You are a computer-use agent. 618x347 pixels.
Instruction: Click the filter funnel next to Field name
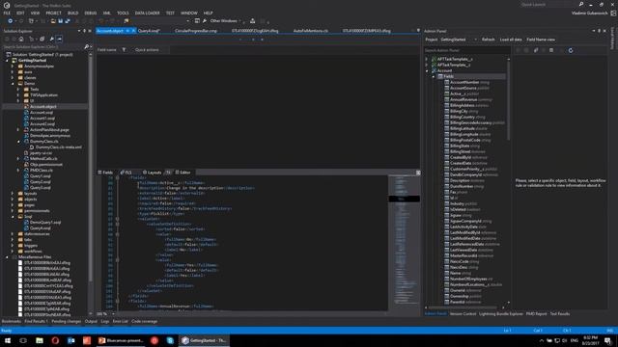click(124, 50)
